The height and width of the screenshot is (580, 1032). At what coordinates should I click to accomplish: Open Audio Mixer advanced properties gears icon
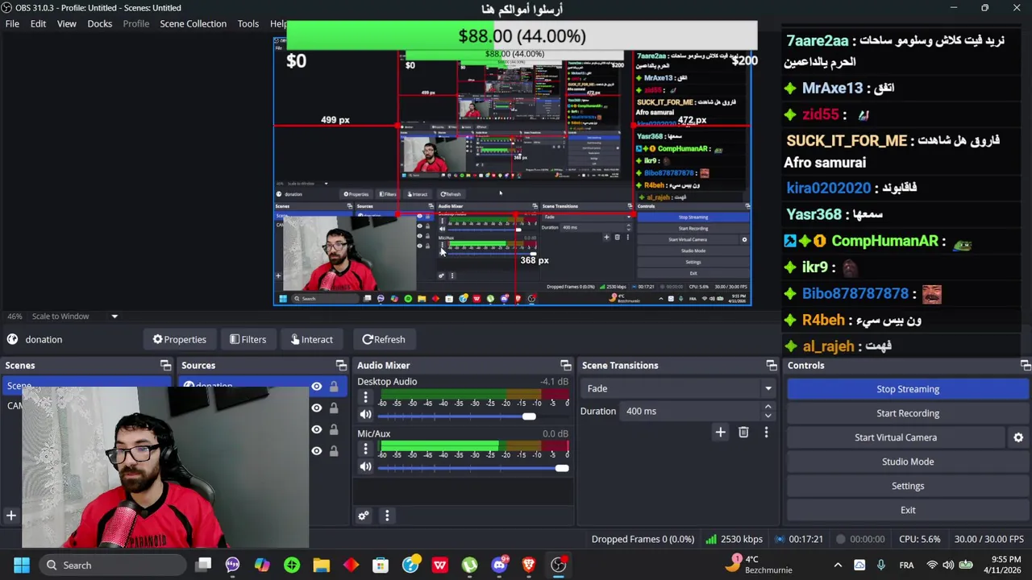coord(364,516)
